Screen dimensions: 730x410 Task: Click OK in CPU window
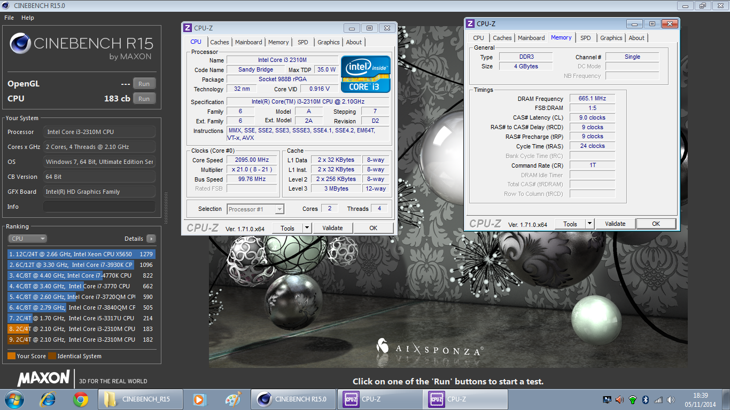tap(373, 228)
